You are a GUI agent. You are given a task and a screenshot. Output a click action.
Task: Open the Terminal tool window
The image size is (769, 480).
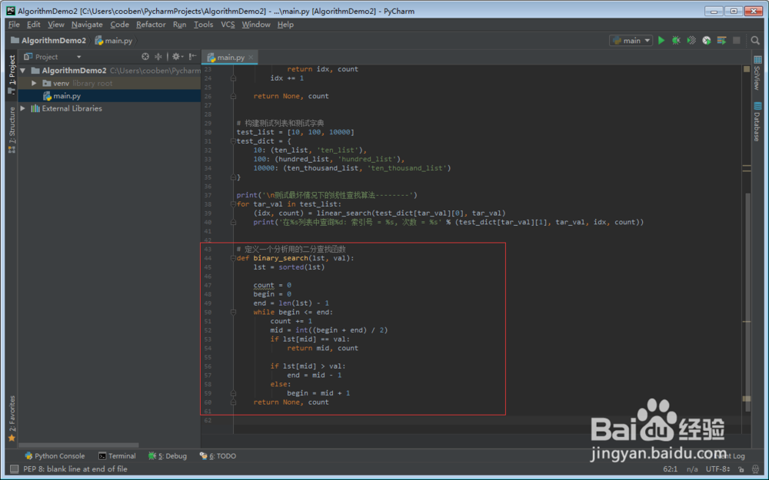tap(117, 456)
